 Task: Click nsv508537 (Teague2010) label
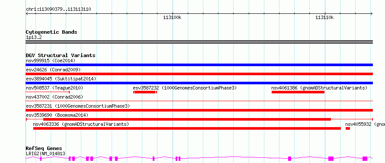pyautogui.click(x=55, y=88)
